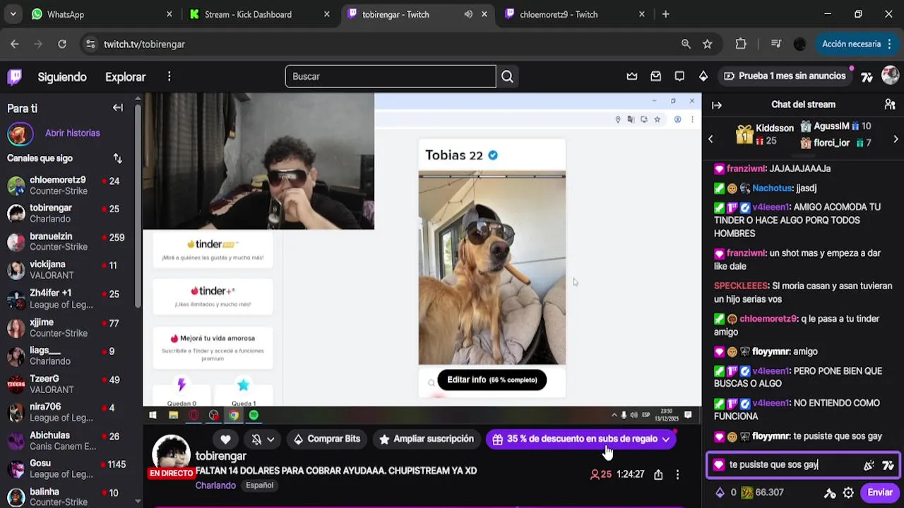Open chloemoretz9 channel in sidebar
The height and width of the screenshot is (508, 904).
pos(68,186)
